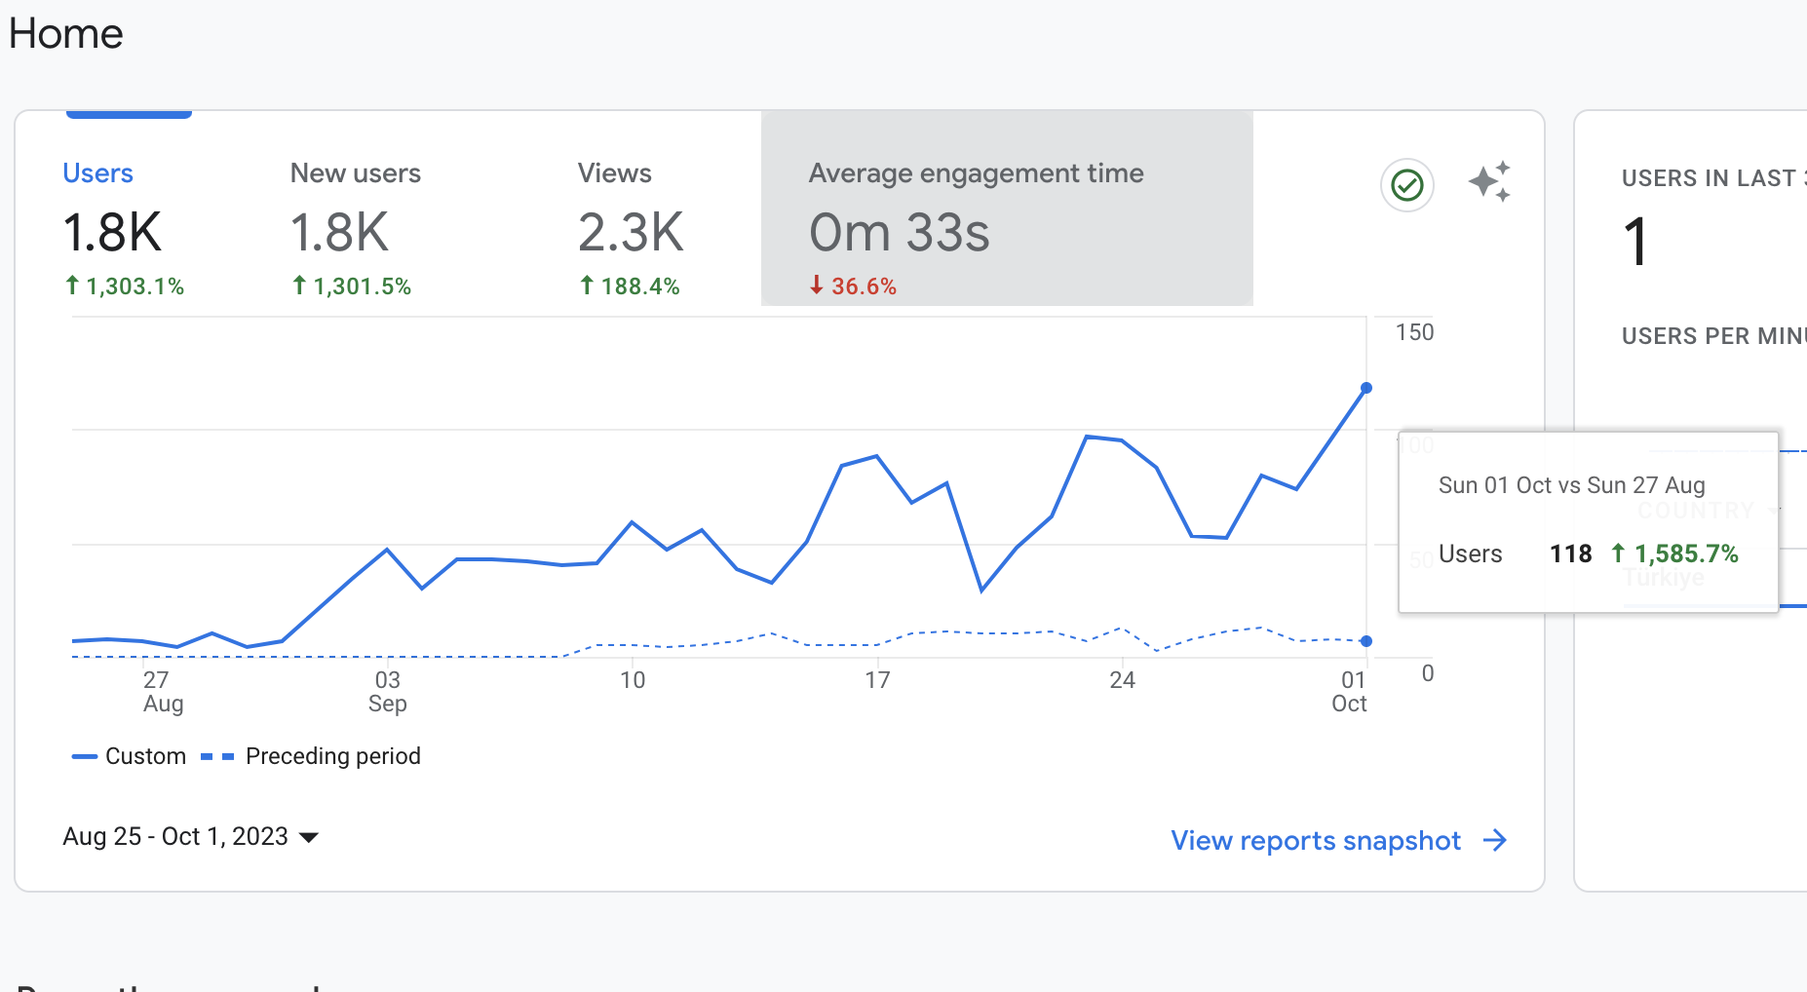Click the Users in last 30 minutes count
This screenshot has height=992, width=1807.
click(1635, 242)
